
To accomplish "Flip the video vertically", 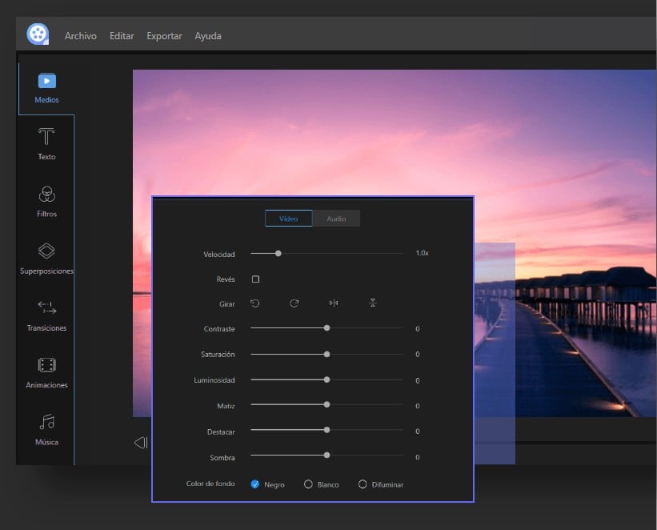I will [371, 303].
